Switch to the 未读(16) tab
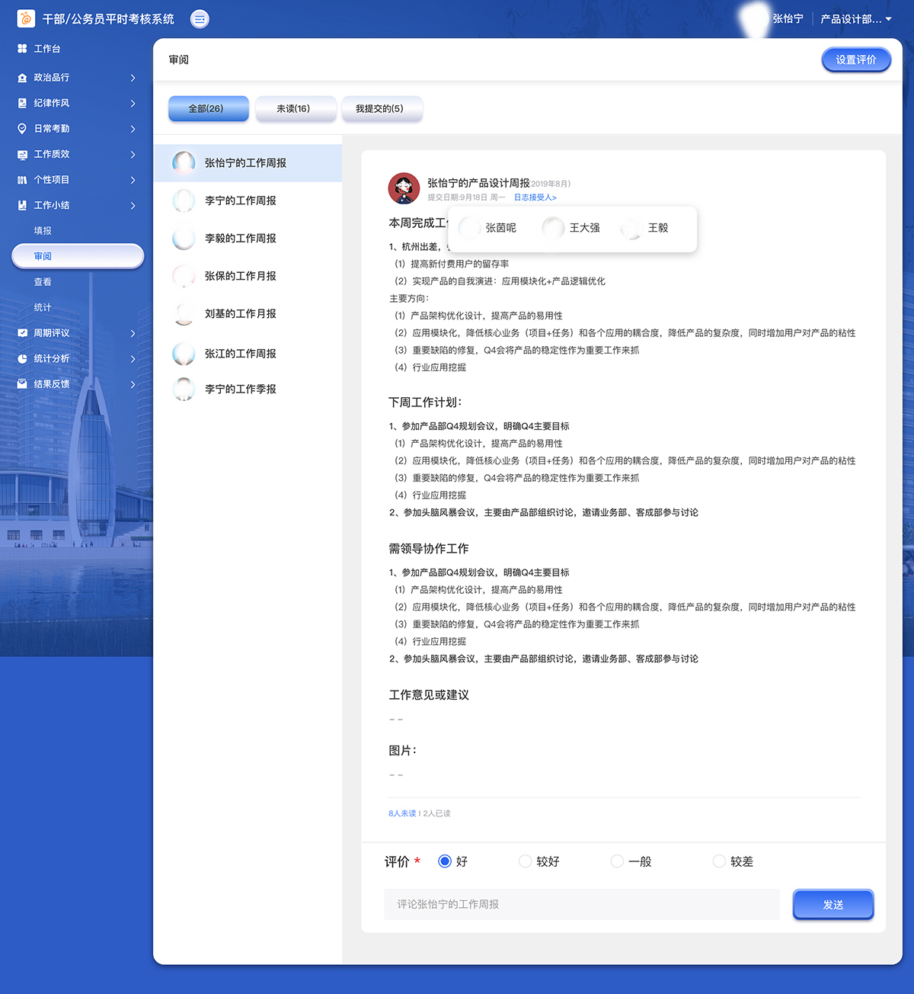This screenshot has height=994, width=914. [296, 109]
